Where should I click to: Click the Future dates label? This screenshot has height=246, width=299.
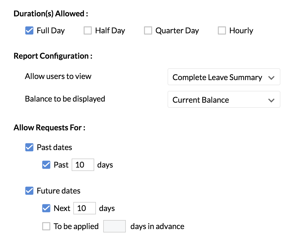(x=59, y=191)
